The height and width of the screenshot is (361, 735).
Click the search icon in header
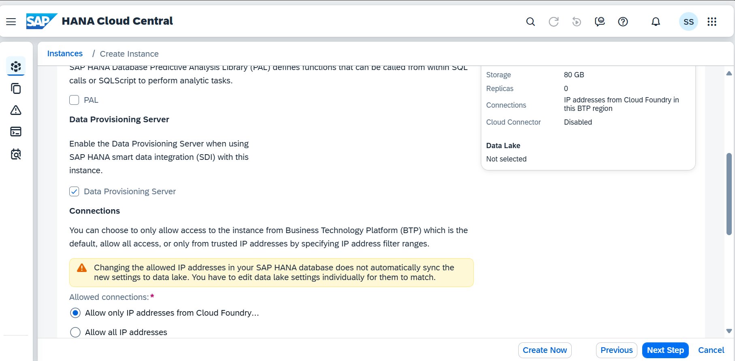pos(530,22)
